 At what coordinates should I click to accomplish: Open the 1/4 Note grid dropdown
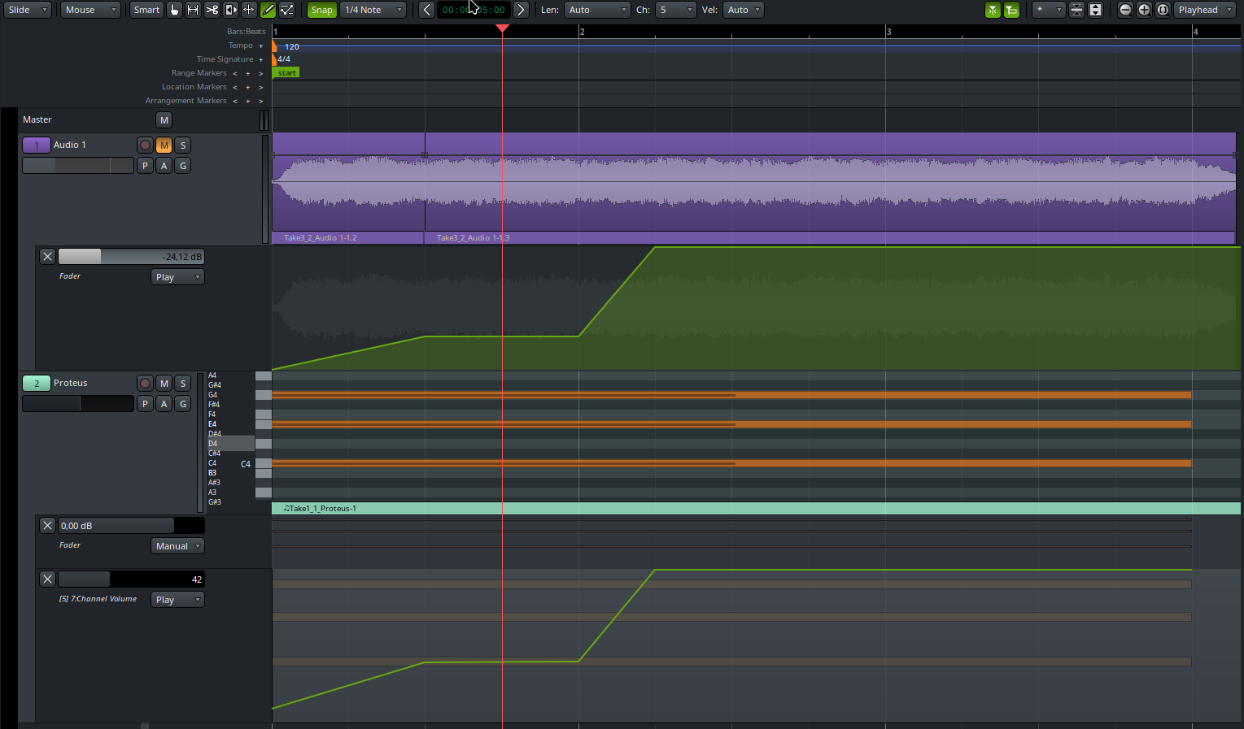[373, 10]
